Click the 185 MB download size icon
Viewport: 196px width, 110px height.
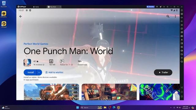[51, 61]
